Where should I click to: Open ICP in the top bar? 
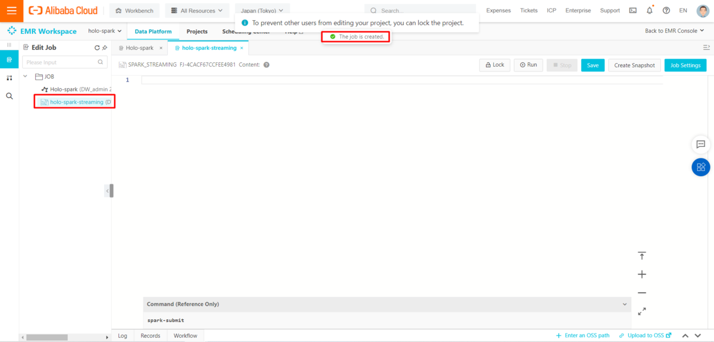[552, 11]
